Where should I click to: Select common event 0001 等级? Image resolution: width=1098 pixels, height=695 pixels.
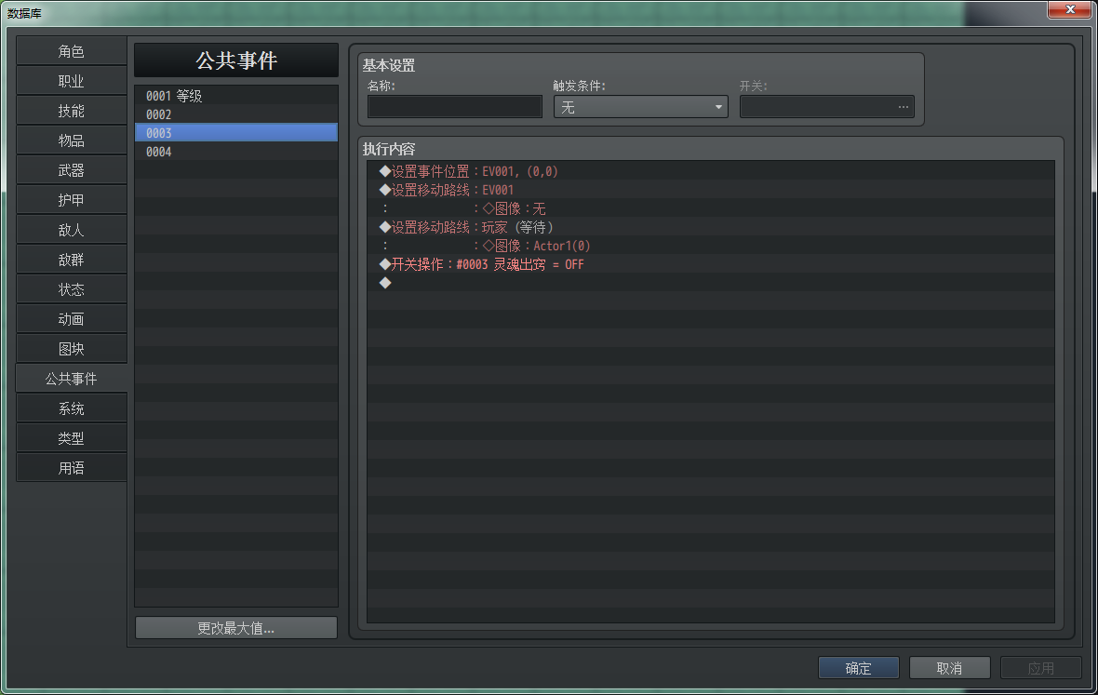(236, 96)
